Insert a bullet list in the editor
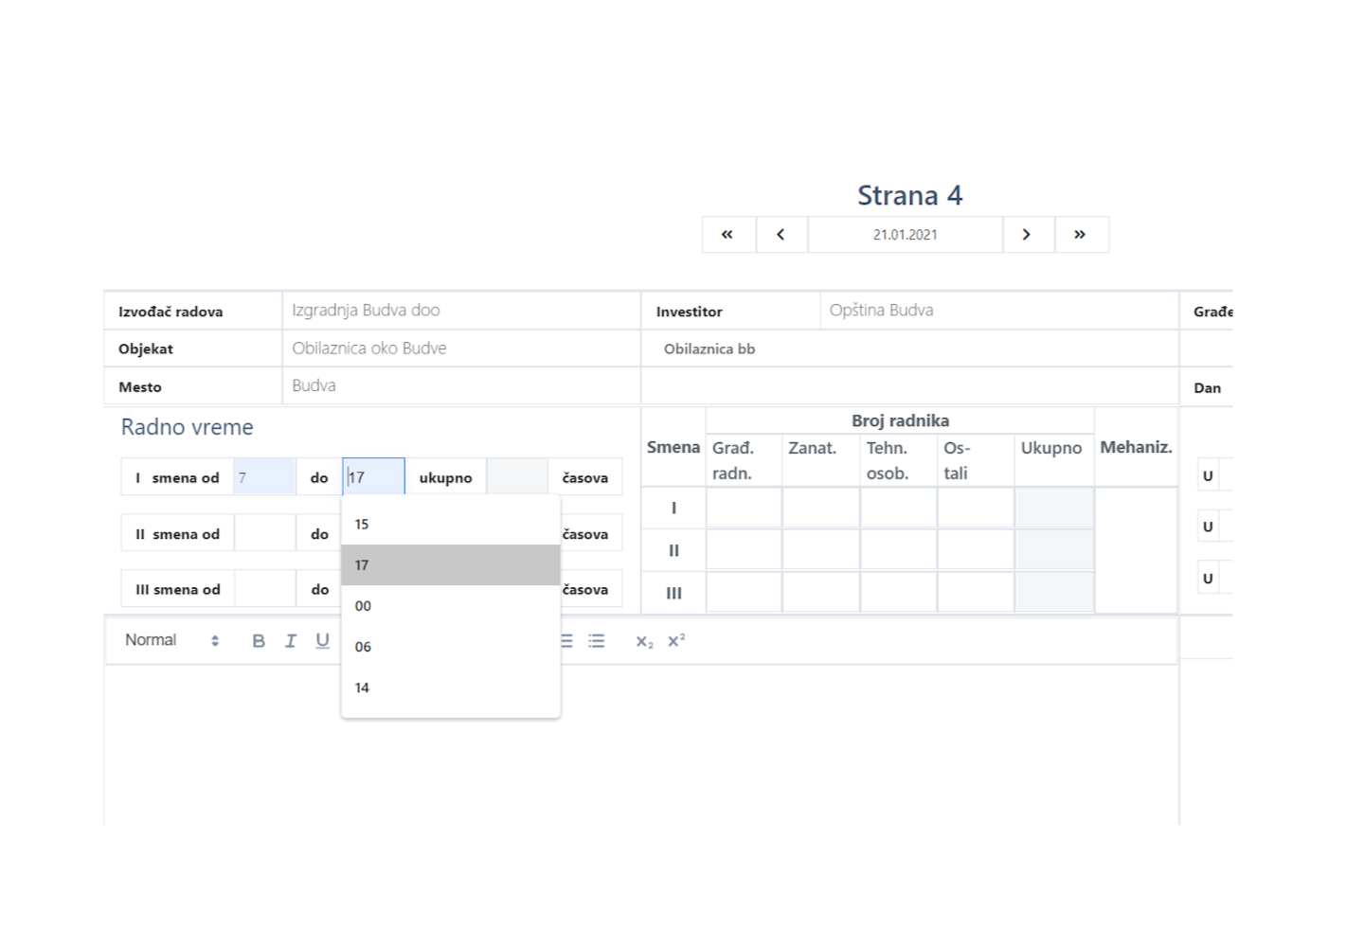 pos(596,641)
